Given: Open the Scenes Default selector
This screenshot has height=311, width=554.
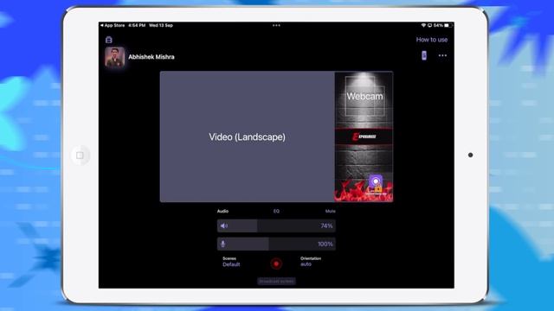Looking at the screenshot, I should tap(231, 262).
